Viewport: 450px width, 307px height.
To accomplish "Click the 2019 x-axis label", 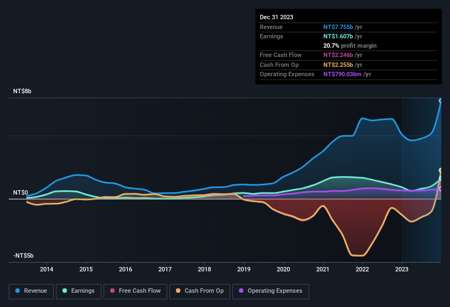I will pyautogui.click(x=244, y=269).
